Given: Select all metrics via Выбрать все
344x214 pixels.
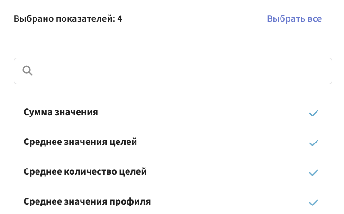Looking at the screenshot, I should point(294,18).
